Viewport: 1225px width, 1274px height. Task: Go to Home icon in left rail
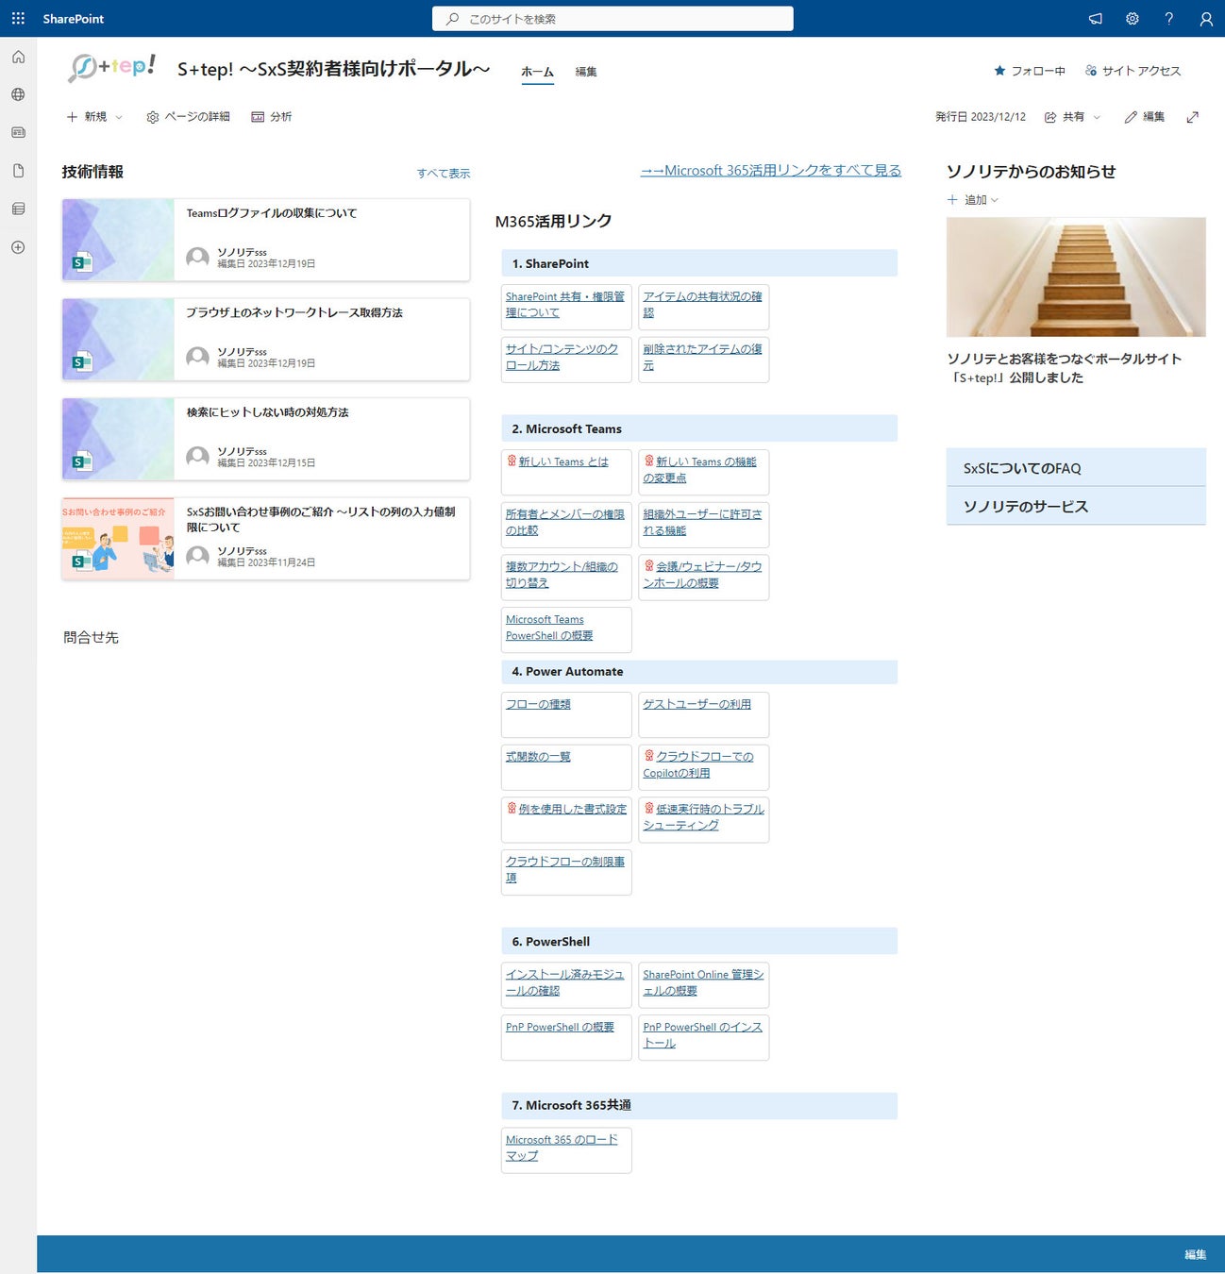18,57
